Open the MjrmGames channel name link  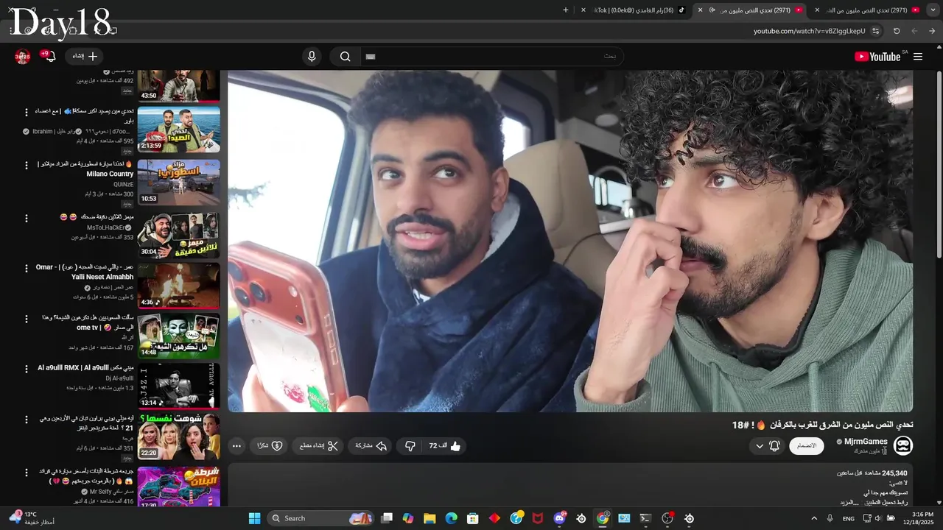(x=866, y=442)
